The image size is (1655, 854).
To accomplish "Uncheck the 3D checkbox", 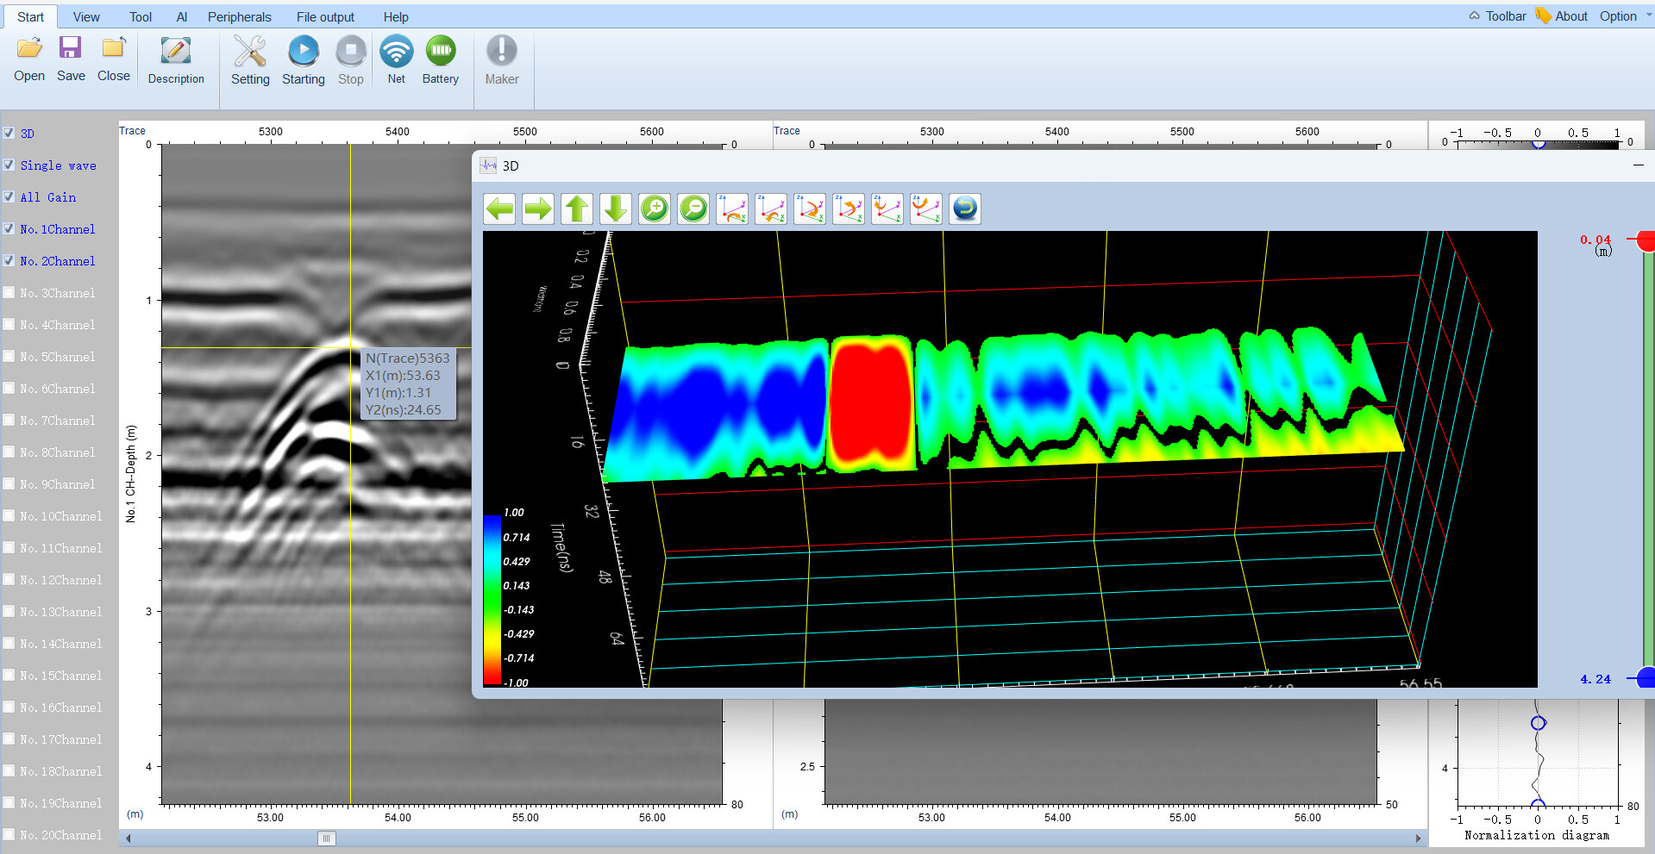I will click(x=9, y=133).
